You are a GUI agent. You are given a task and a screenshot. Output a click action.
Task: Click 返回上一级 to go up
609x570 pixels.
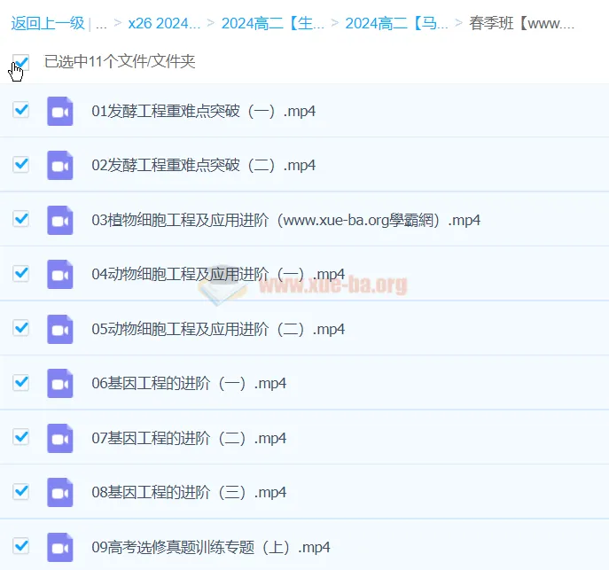pyautogui.click(x=47, y=23)
